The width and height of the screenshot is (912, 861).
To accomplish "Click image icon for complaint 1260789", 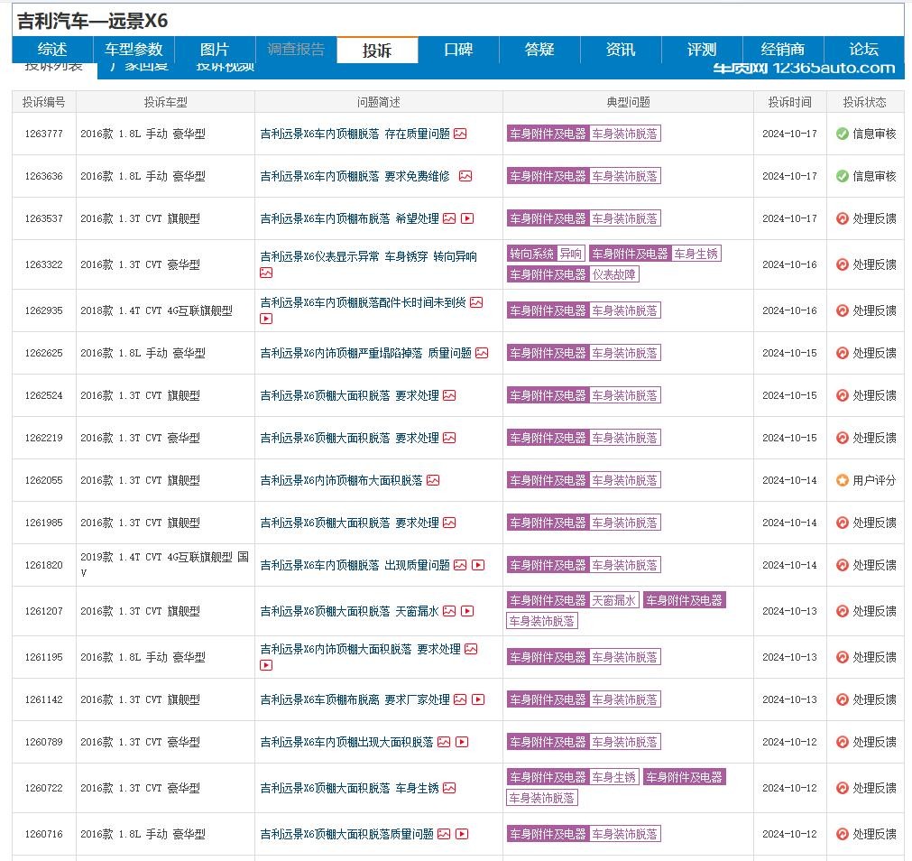I will point(444,743).
